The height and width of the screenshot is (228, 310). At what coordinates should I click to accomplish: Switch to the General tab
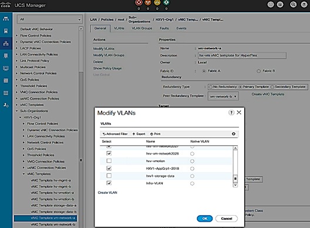pyautogui.click(x=100, y=28)
